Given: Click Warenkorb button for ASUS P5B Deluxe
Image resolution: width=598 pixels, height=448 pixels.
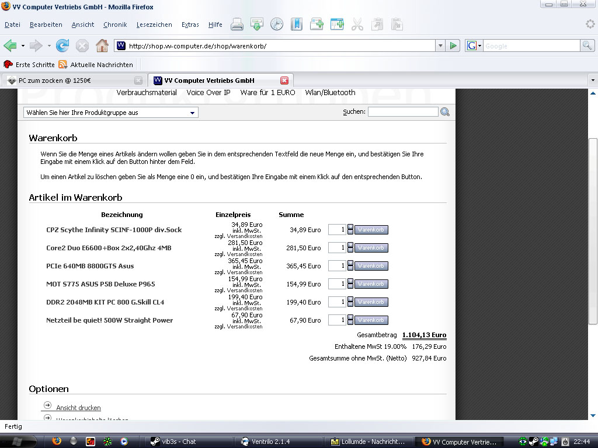Looking at the screenshot, I should coord(371,284).
